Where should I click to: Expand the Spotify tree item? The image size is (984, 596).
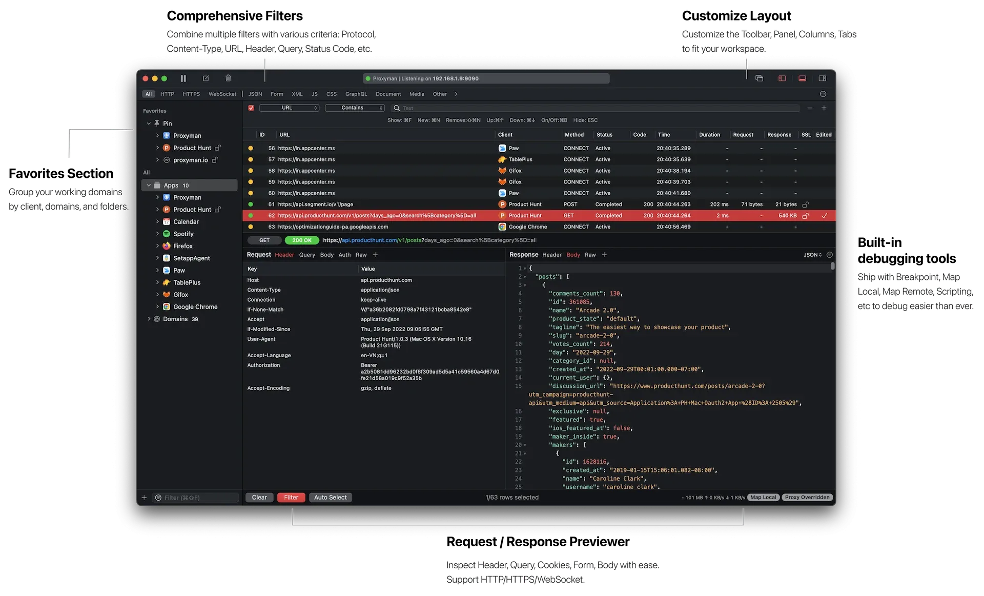[157, 234]
